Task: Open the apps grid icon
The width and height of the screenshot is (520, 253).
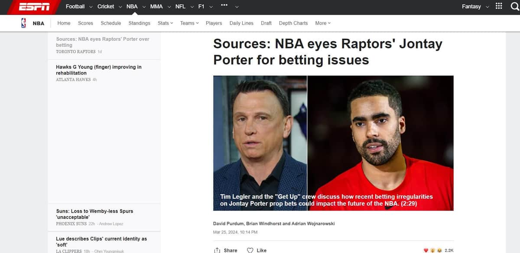Action: (499, 6)
